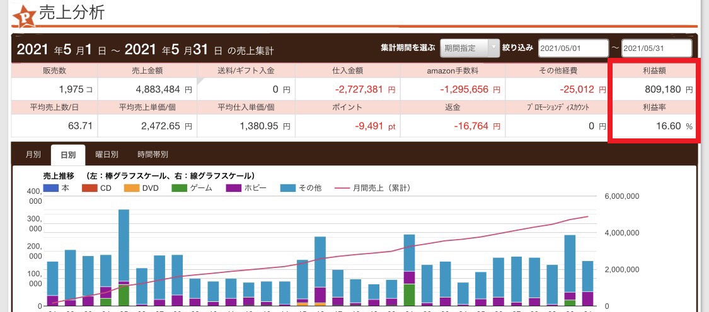Viewport: 709px width, 312px height.
Task: Switch to the 時間帯別 tab
Action: pos(153,154)
